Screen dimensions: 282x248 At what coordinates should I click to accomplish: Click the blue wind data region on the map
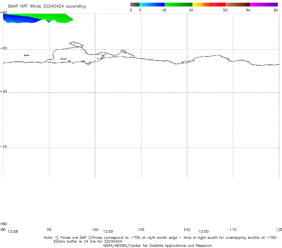(x=20, y=19)
